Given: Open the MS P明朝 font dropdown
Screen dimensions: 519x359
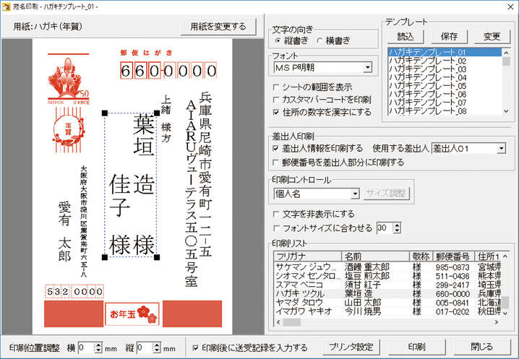Looking at the screenshot, I should pyautogui.click(x=367, y=68).
